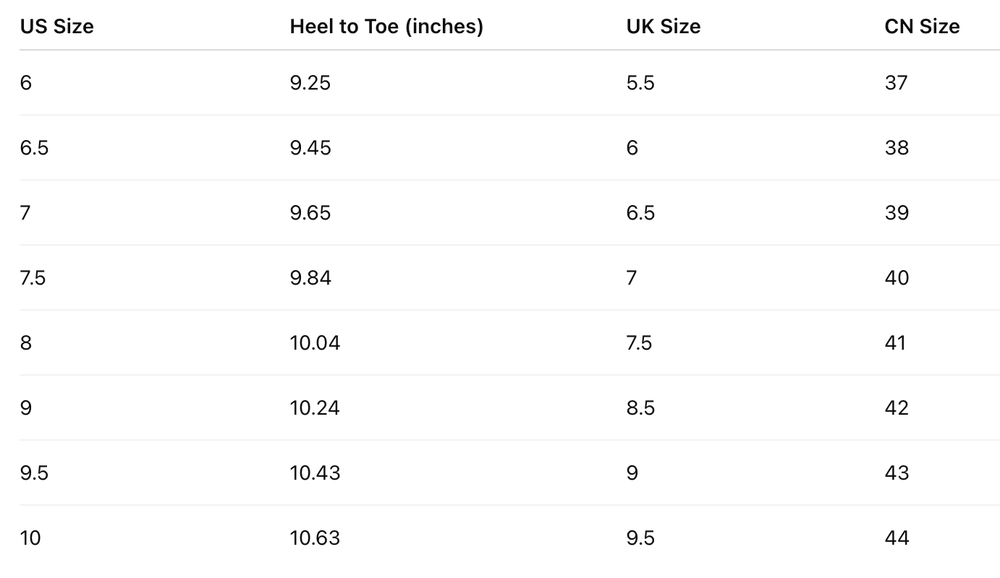The width and height of the screenshot is (1000, 578).
Task: Select the 9.25 heel to toe cell
Action: (310, 83)
